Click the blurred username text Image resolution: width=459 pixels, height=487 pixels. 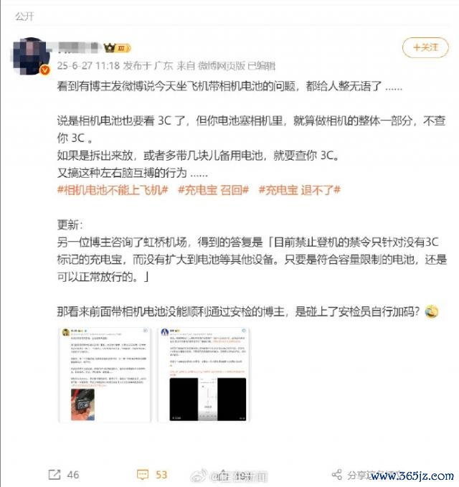79,47
